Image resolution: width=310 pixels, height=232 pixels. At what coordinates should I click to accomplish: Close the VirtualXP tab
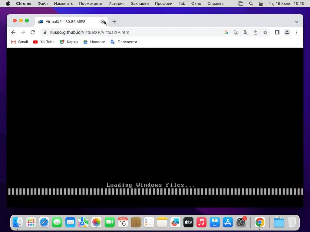click(x=102, y=22)
